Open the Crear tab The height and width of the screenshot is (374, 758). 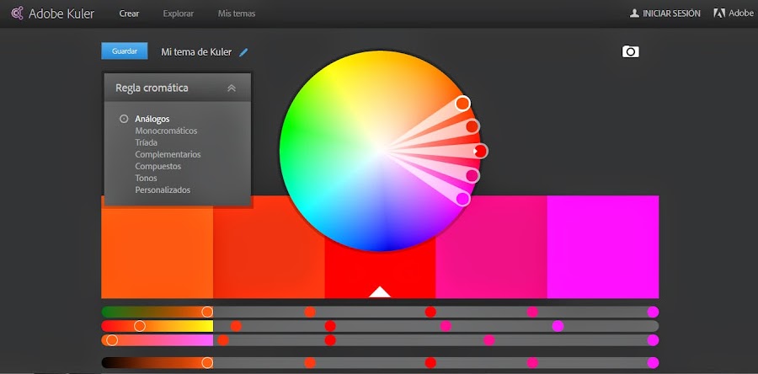tap(129, 13)
